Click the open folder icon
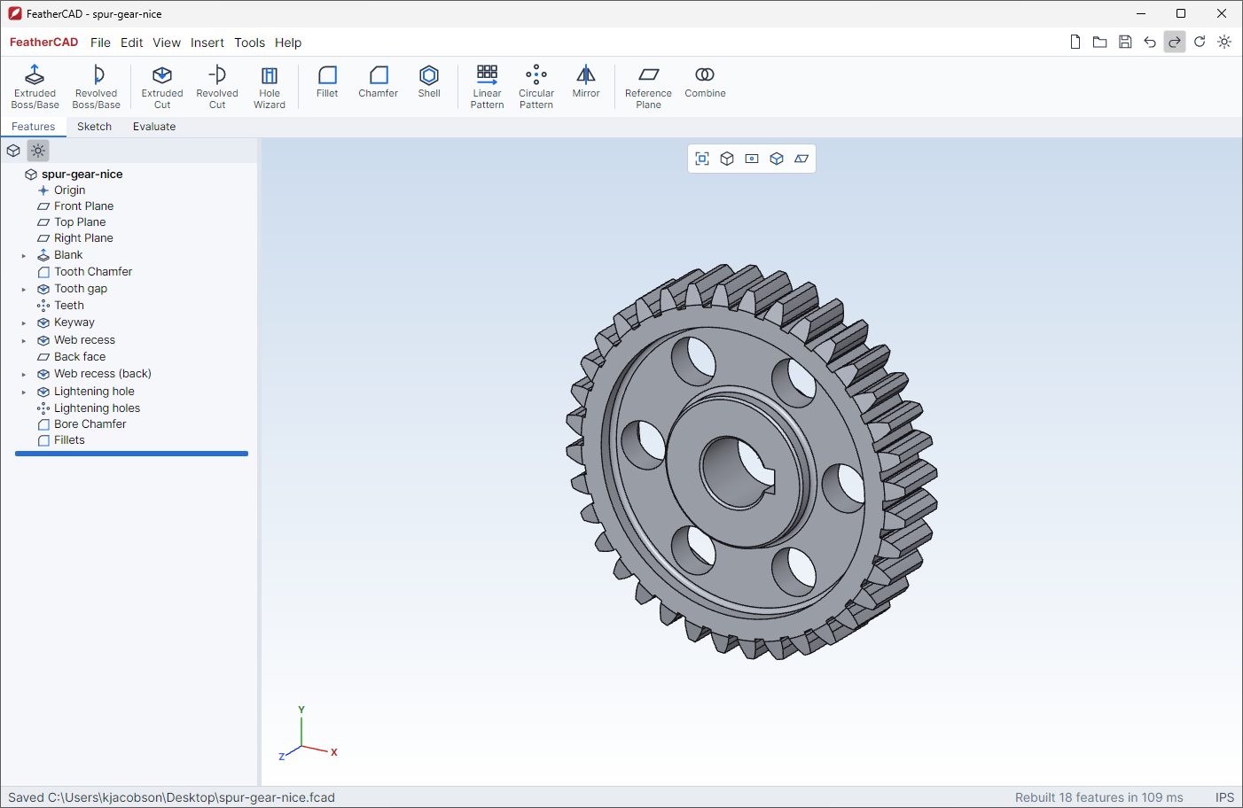 coord(1100,42)
